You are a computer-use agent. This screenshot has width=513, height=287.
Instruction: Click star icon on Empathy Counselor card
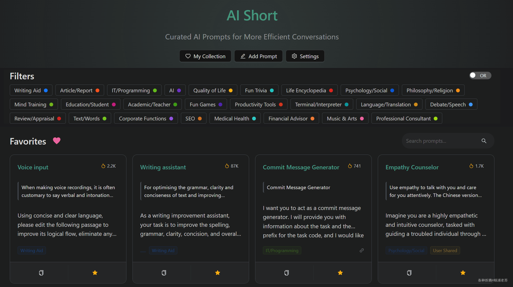pos(463,273)
